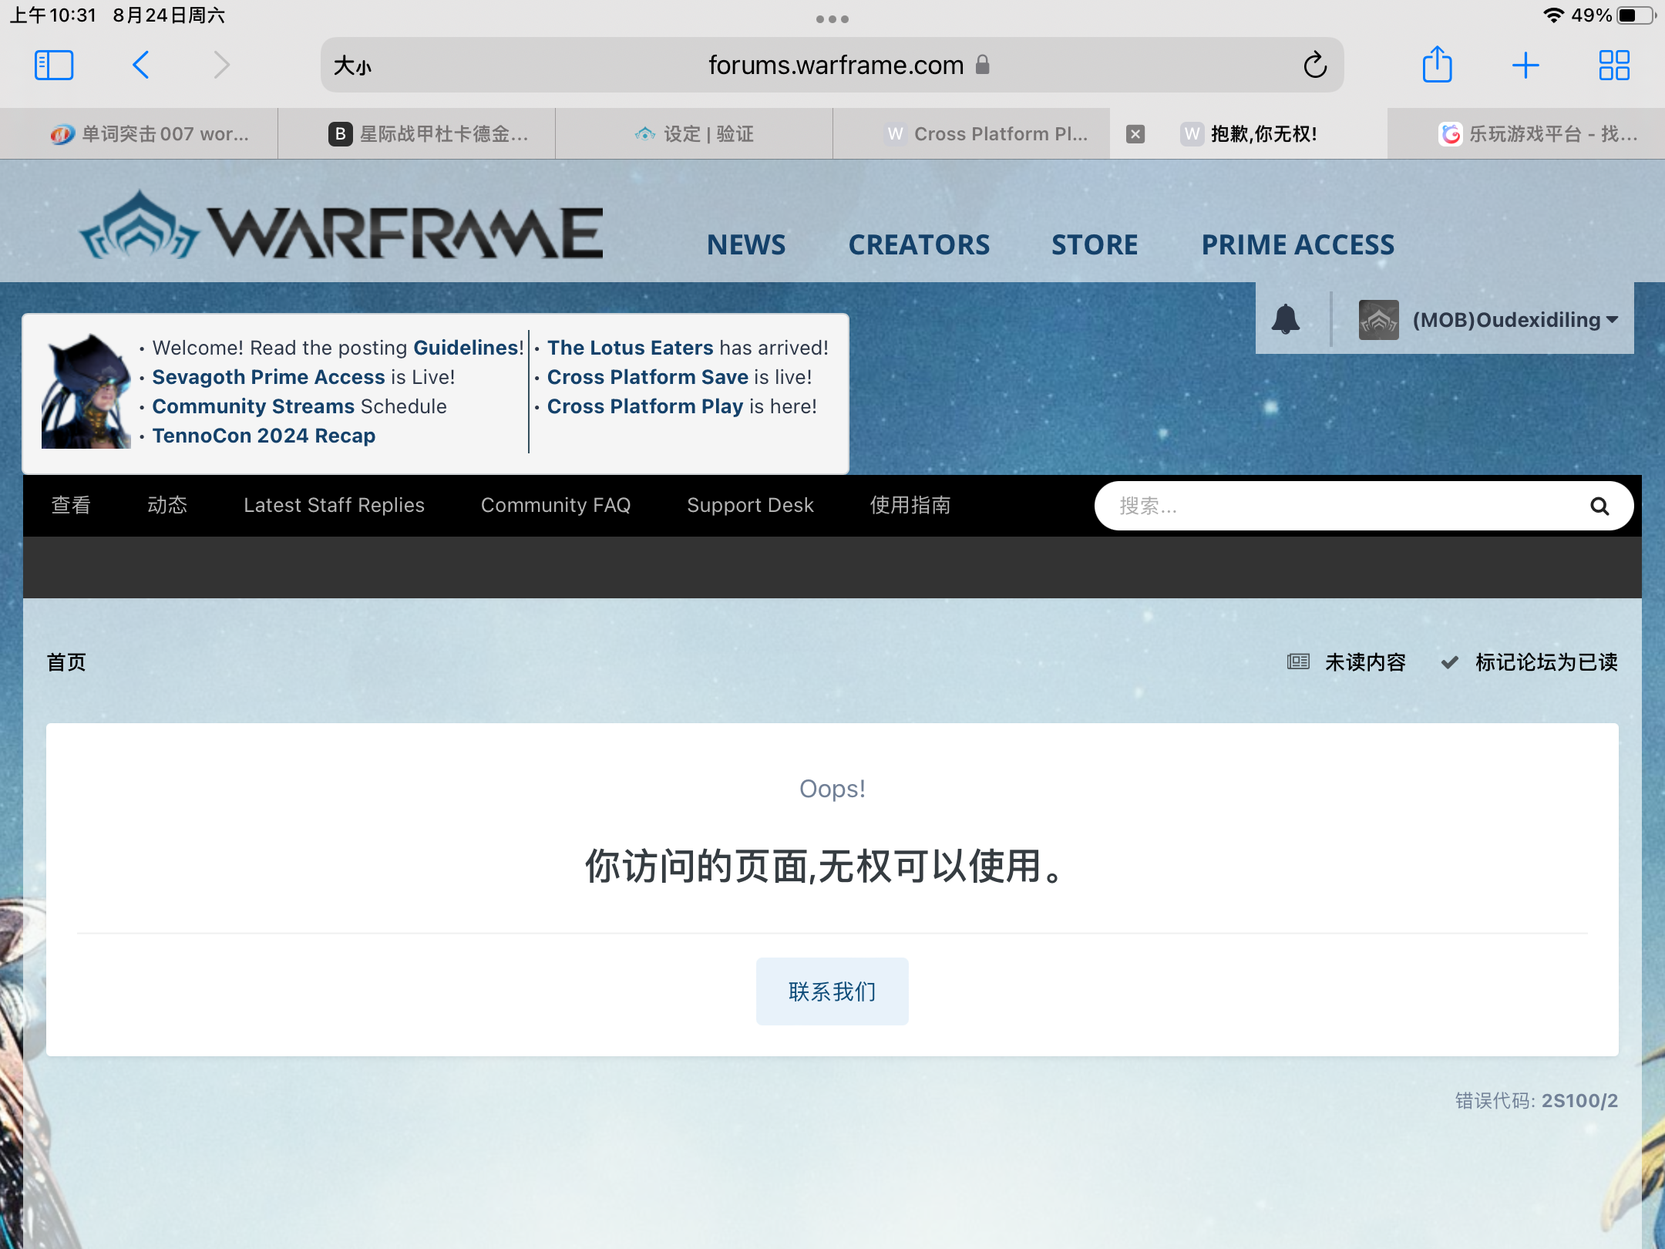This screenshot has height=1249, width=1665.
Task: Go forward with the right chevron arrow
Action: coord(222,66)
